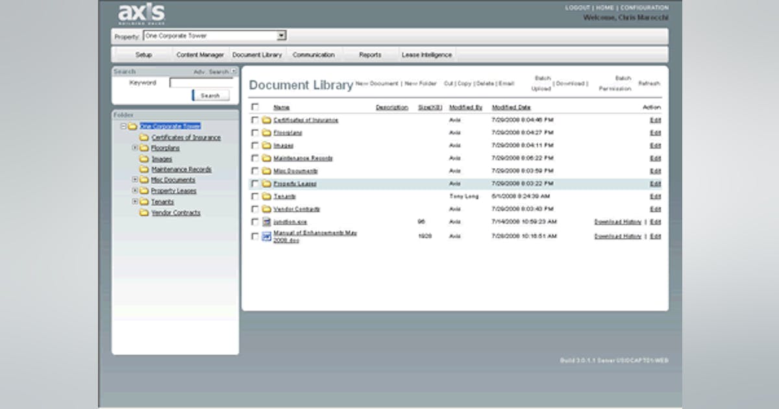
Task: Click the Word document icon for Manual of Enhancements
Action: coord(266,236)
